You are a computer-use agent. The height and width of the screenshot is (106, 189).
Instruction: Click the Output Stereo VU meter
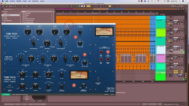(x=104, y=32)
